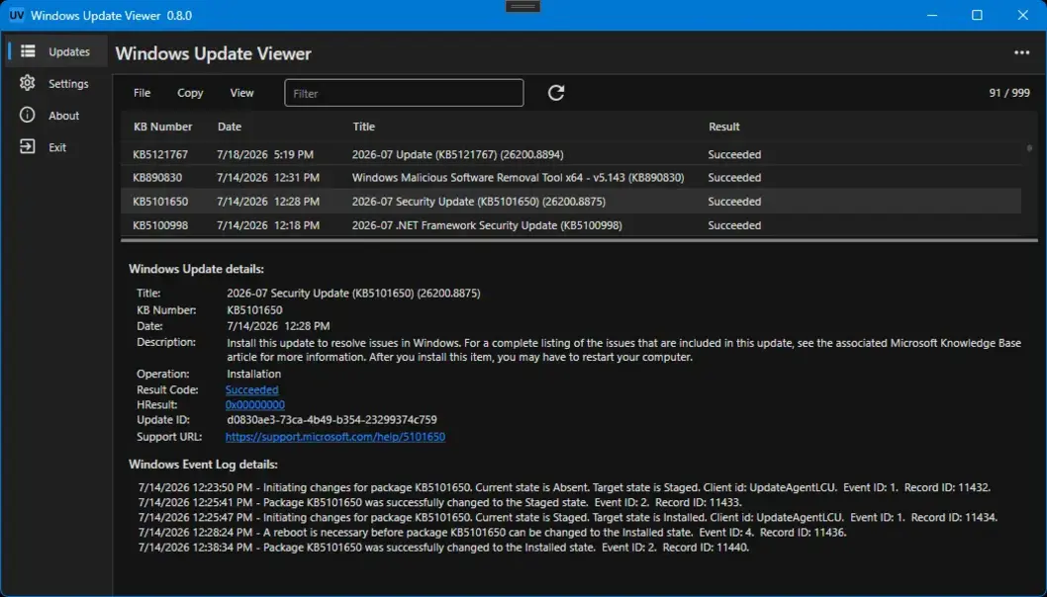Open the Copy menu
This screenshot has height=597, width=1047.
pos(190,93)
